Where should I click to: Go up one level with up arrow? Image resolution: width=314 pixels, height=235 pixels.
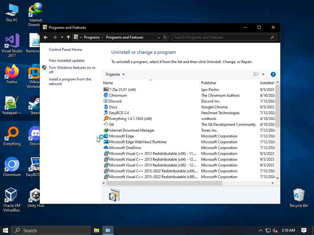(68, 37)
